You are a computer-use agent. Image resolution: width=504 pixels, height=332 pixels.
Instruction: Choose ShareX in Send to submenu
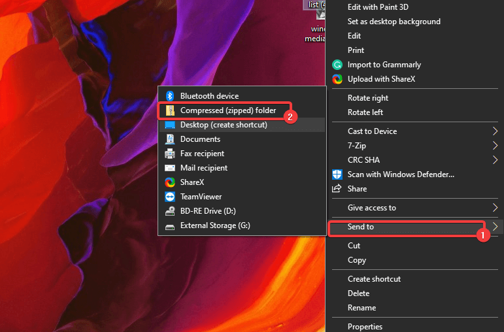click(242, 182)
